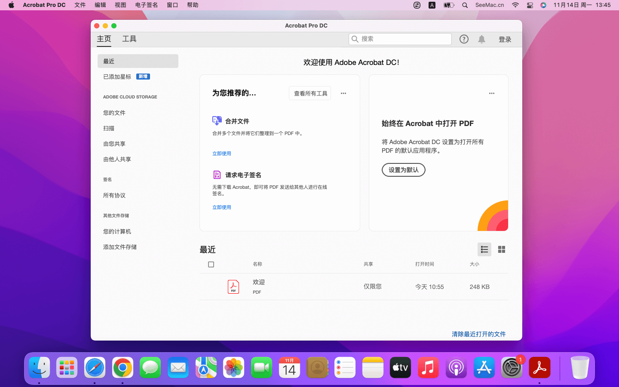Open the more options menu on default PDF card

coord(492,93)
